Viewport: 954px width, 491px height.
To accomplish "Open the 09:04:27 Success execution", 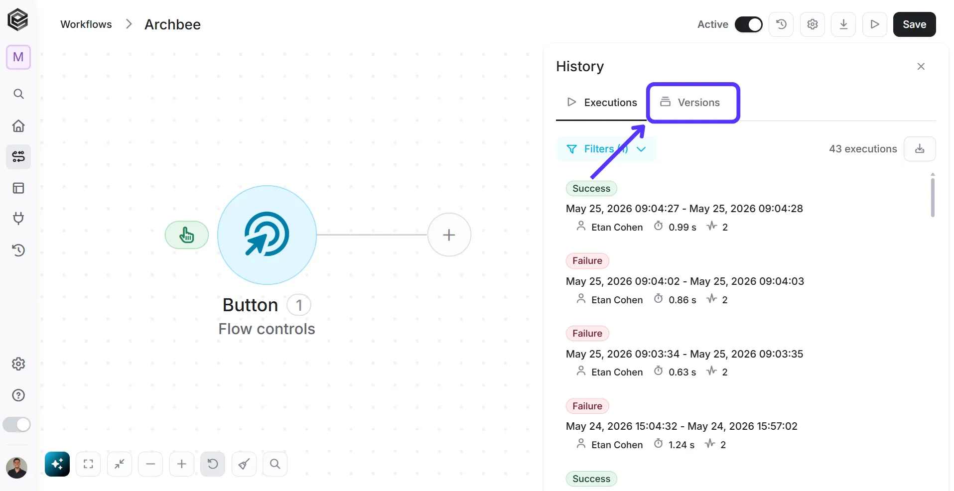I will click(684, 208).
